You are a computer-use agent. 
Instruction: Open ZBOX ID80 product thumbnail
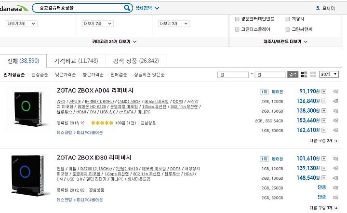[28, 175]
